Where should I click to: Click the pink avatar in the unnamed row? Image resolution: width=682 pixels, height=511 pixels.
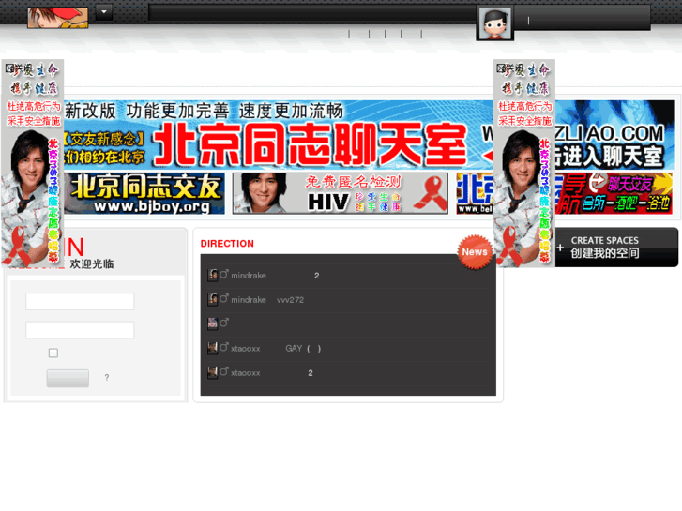click(x=213, y=323)
